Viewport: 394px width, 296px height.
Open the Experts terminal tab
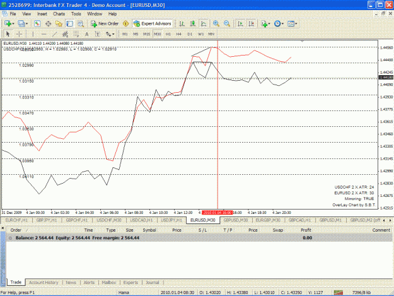coord(130,282)
